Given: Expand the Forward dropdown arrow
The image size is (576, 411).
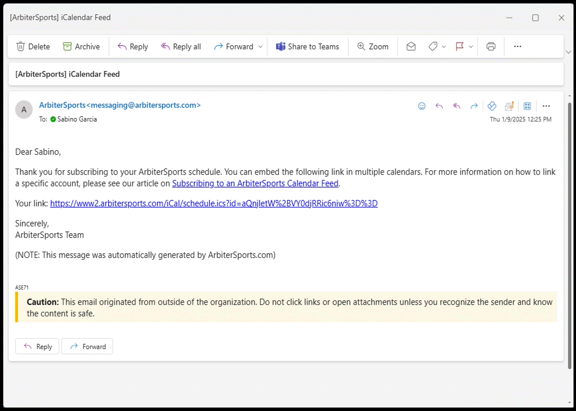Looking at the screenshot, I should (261, 47).
